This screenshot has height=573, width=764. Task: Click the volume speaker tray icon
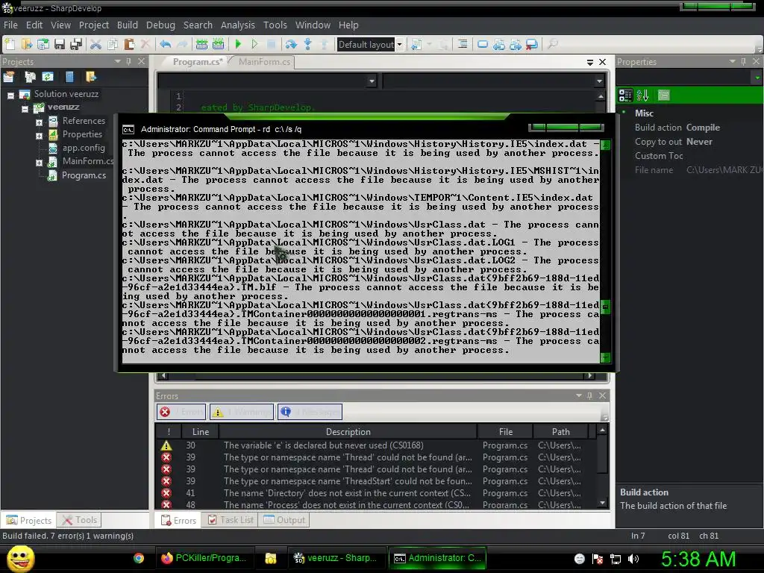pyautogui.click(x=633, y=559)
